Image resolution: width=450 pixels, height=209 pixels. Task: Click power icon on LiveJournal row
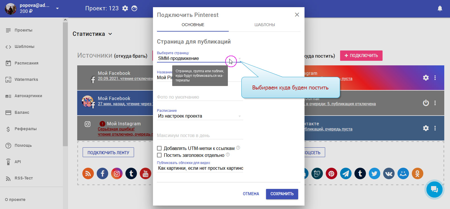click(426, 103)
